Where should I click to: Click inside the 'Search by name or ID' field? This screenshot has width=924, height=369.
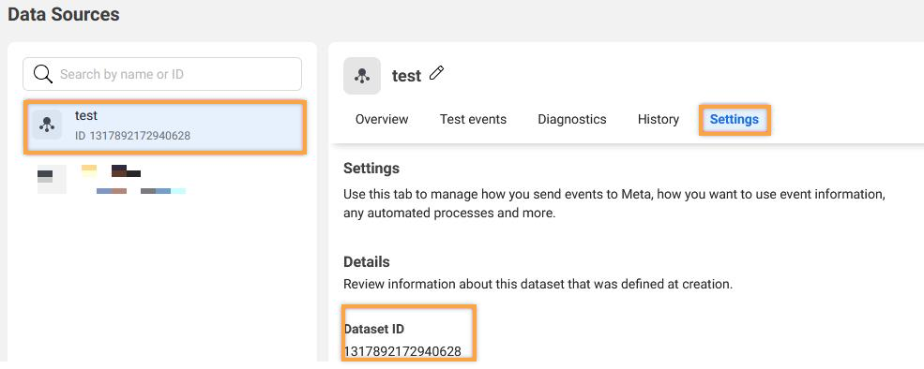[162, 74]
